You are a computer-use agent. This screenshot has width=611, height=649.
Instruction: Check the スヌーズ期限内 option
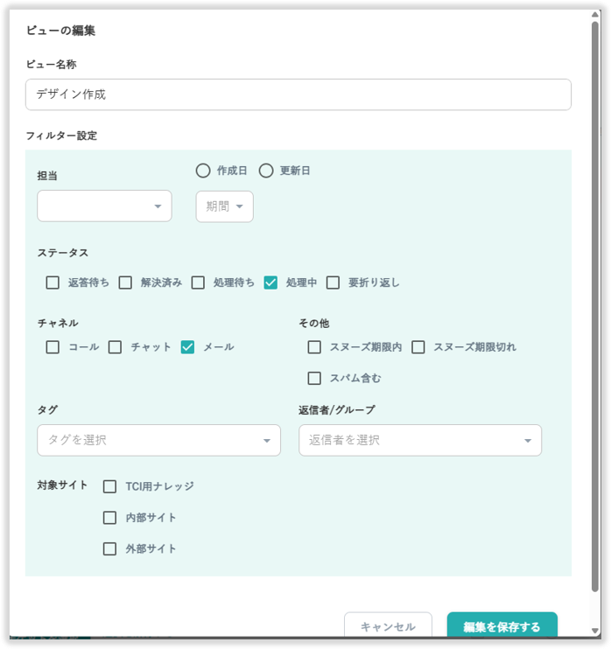(314, 347)
